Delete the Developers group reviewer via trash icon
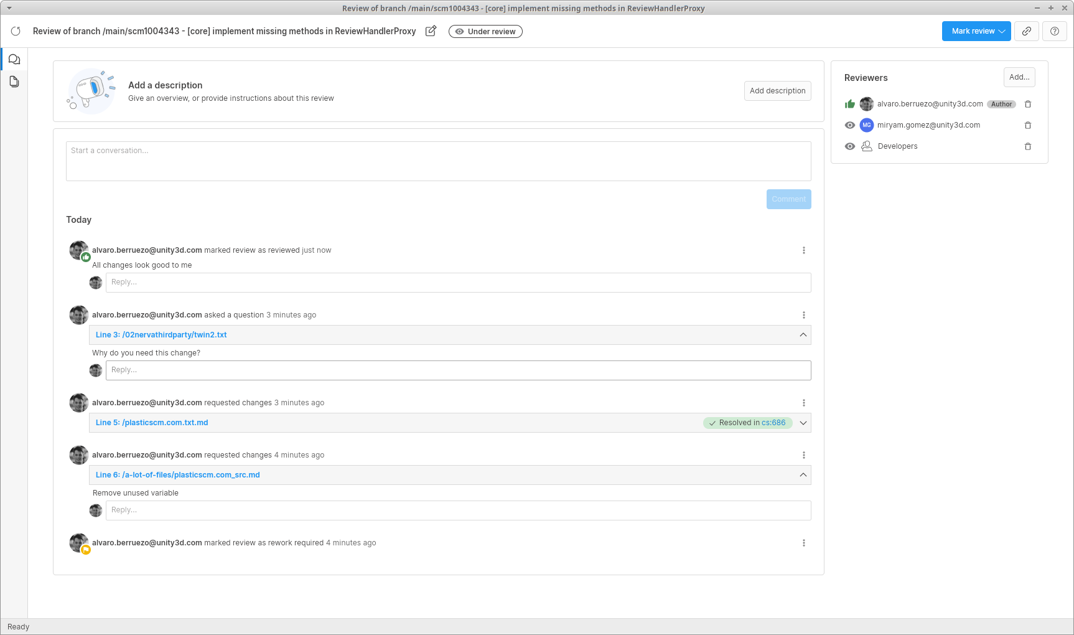Screen dimensions: 1074x635 tap(1028, 146)
